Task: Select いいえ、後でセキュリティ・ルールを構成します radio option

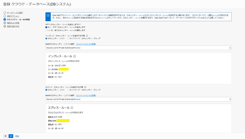Action: (46, 30)
